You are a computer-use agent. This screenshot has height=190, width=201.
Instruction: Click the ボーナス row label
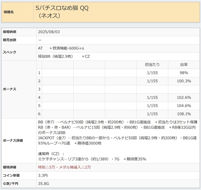click(x=9, y=89)
